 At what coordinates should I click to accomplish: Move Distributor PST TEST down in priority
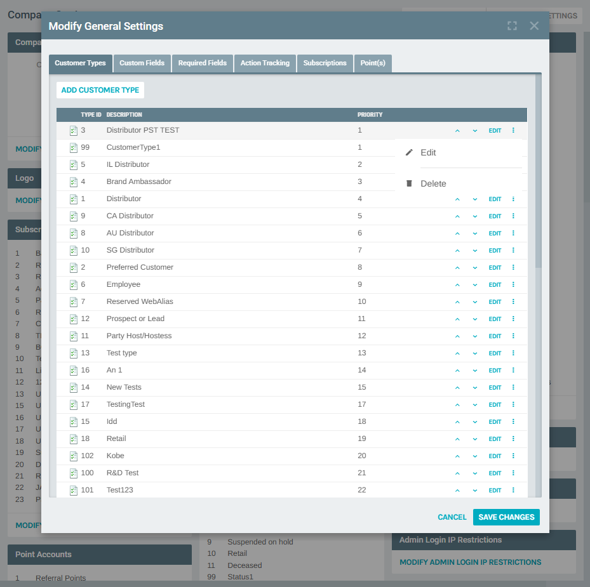(475, 131)
